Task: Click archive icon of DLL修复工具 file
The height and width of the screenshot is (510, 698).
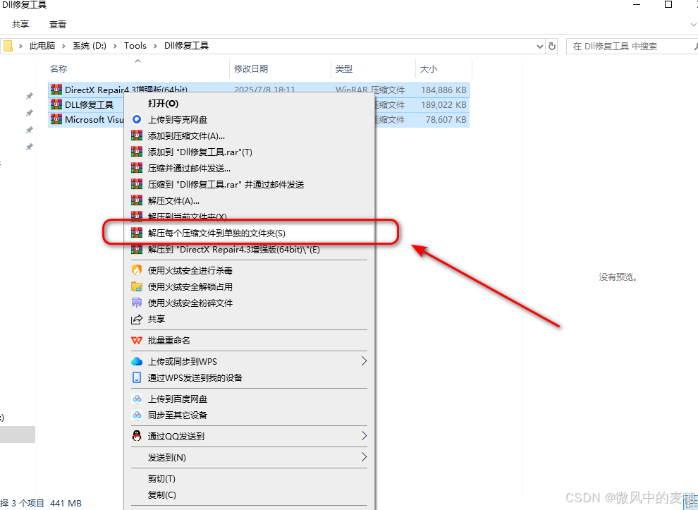Action: click(x=56, y=104)
